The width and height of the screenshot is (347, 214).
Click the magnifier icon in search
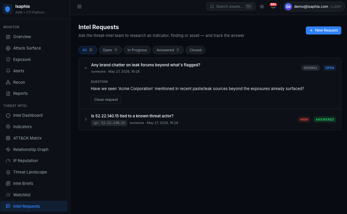click(212, 7)
